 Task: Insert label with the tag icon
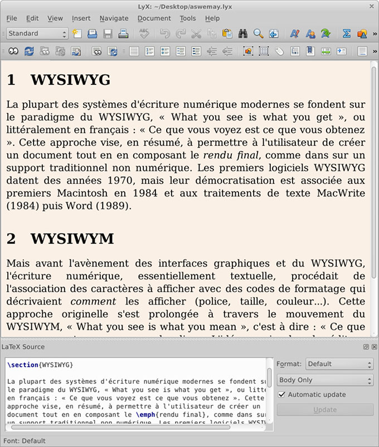[279, 51]
